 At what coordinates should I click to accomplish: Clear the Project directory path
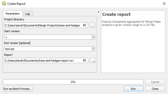(84, 25)
